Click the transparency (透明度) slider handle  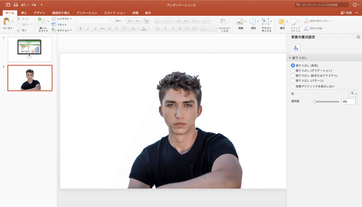[314, 101]
